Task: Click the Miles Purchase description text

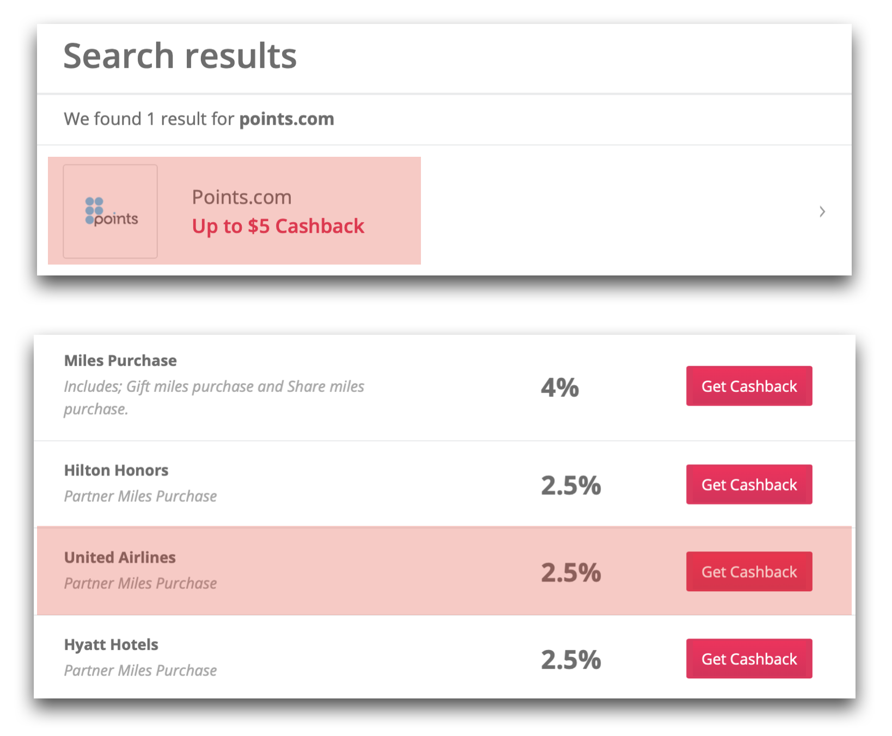Action: click(214, 397)
